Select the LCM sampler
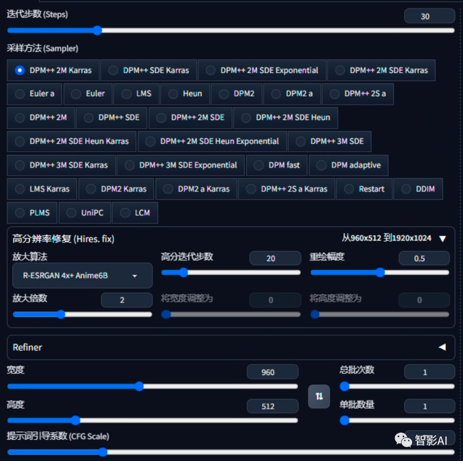Viewport: 463px width, 461px height. [x=135, y=213]
